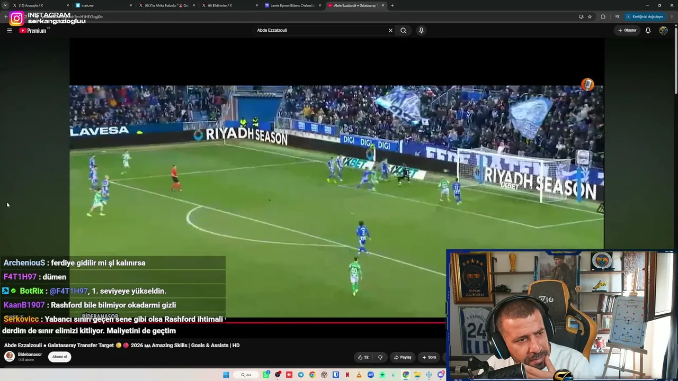678x381 pixels.
Task: Click the chat message 'Rashford bile bilmiyor okadarmi gizli'
Action: (x=113, y=305)
